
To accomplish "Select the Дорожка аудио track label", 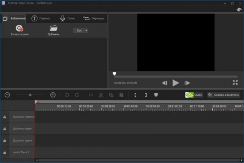I will click(x=22, y=141).
